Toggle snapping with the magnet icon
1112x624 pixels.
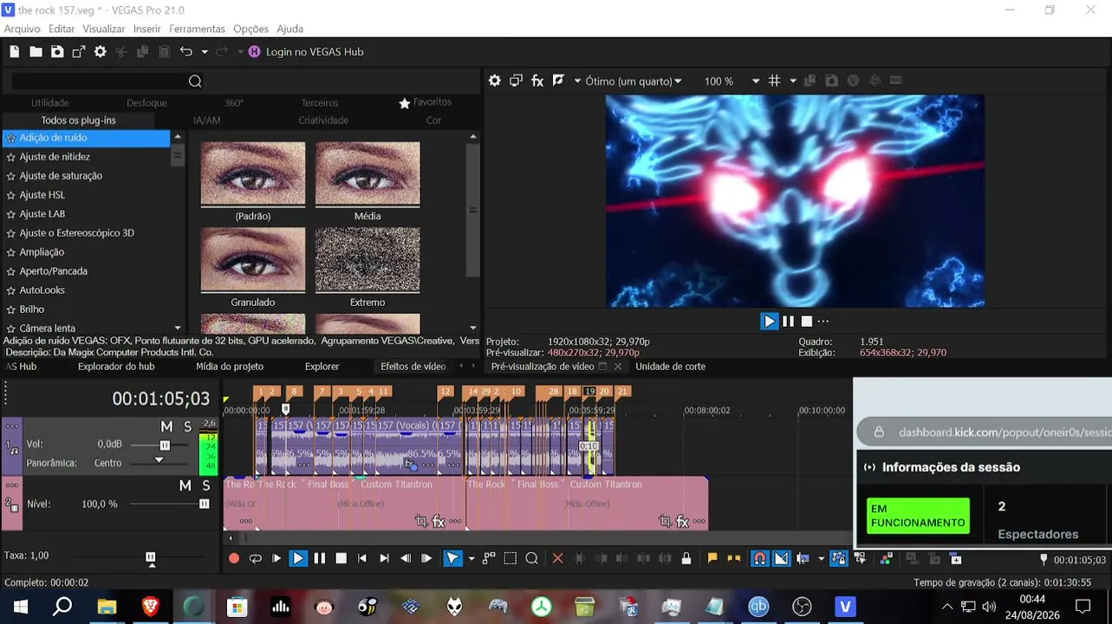click(x=760, y=559)
